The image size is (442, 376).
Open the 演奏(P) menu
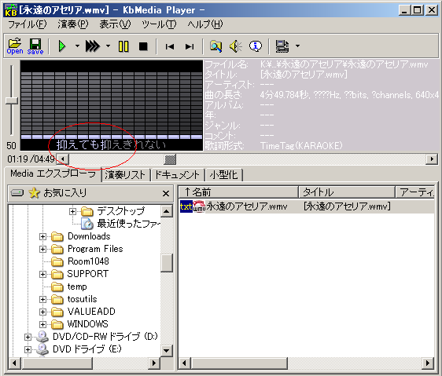click(73, 24)
